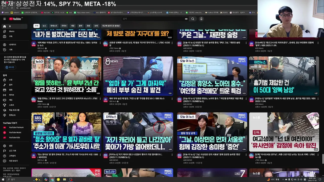Open more options for '그날, 이상민은' video
This screenshot has width=324, height=182.
coord(246,155)
